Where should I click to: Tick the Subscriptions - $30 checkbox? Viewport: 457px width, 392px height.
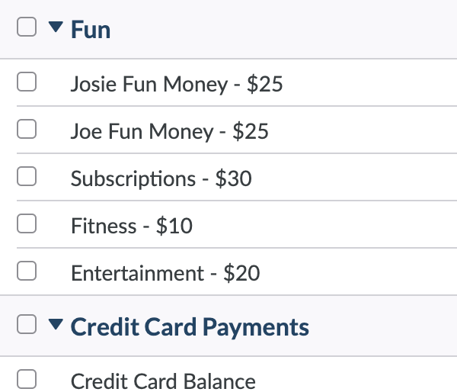tap(27, 176)
